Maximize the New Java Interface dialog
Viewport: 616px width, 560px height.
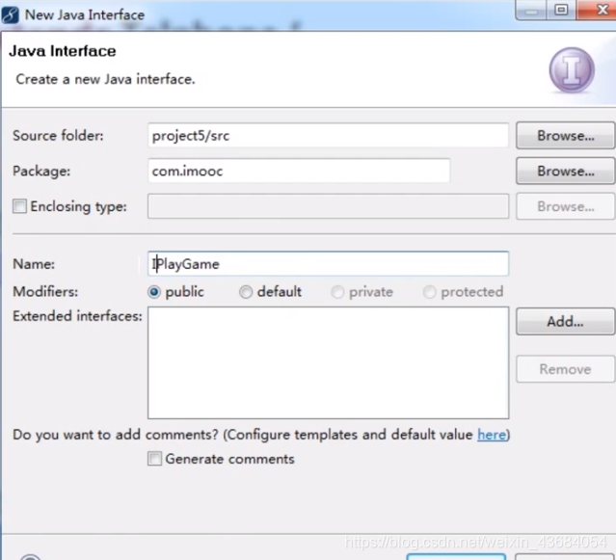point(561,10)
